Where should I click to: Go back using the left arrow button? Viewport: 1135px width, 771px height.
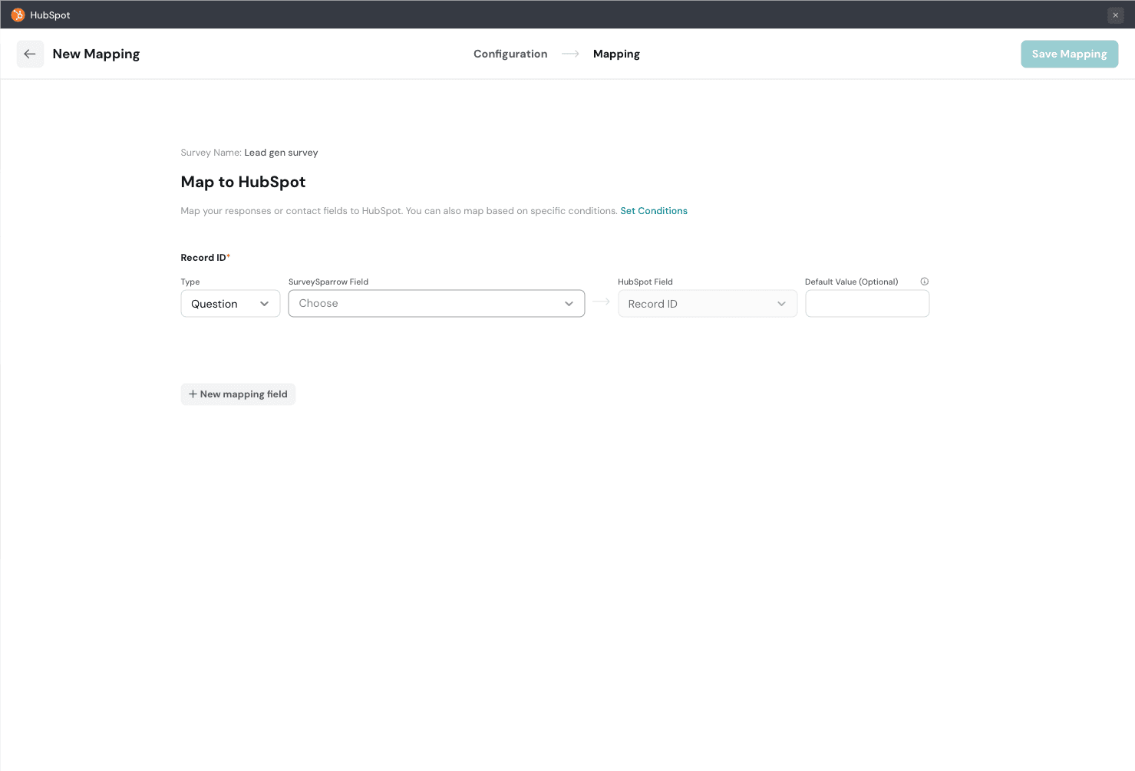30,54
